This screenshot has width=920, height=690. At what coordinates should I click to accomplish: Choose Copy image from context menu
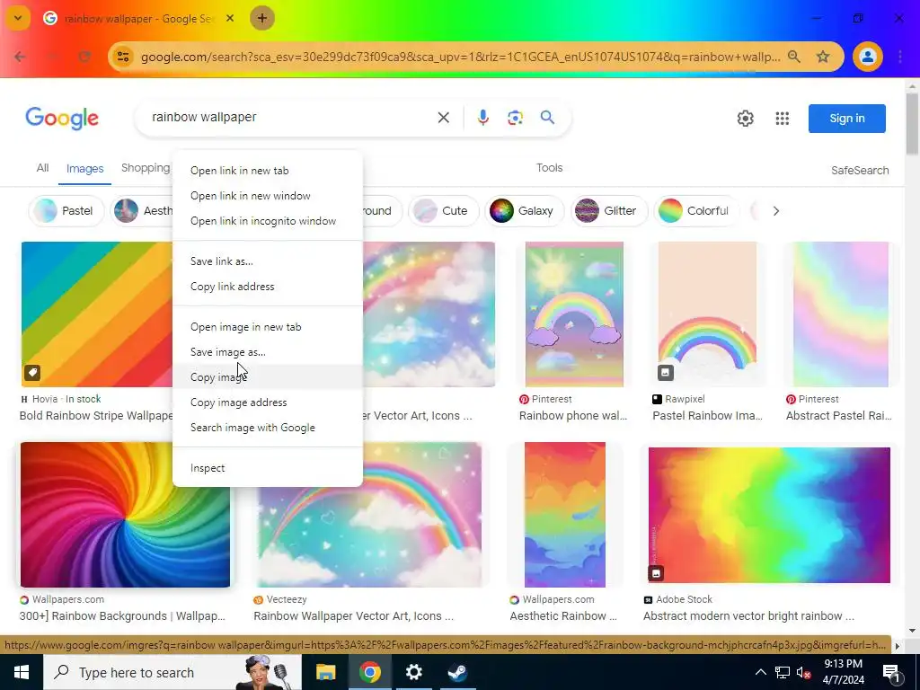268,377
